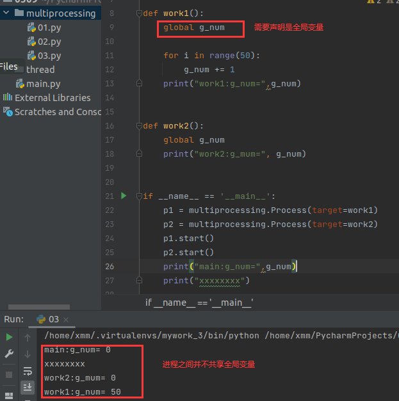The height and width of the screenshot is (401, 399).
Task: Click fold end marker on line 18
Action: coord(139,153)
